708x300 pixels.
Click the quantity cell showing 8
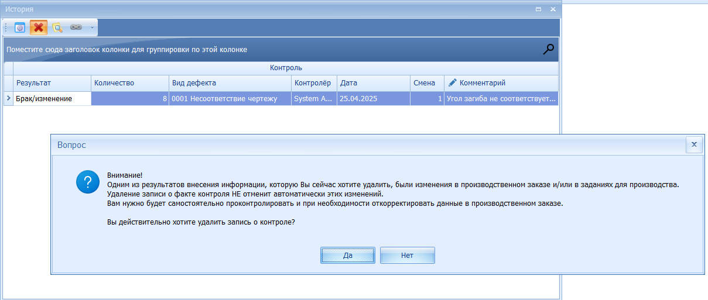(130, 99)
